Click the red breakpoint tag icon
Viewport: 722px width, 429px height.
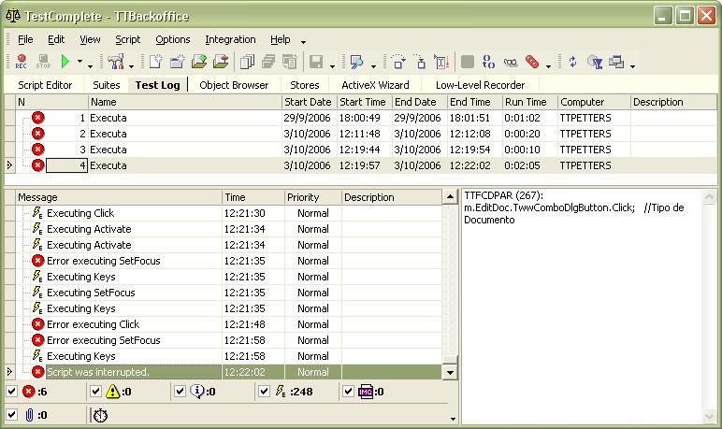(532, 62)
